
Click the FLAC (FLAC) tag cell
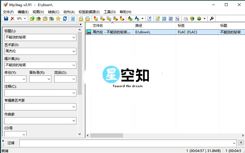point(187,32)
